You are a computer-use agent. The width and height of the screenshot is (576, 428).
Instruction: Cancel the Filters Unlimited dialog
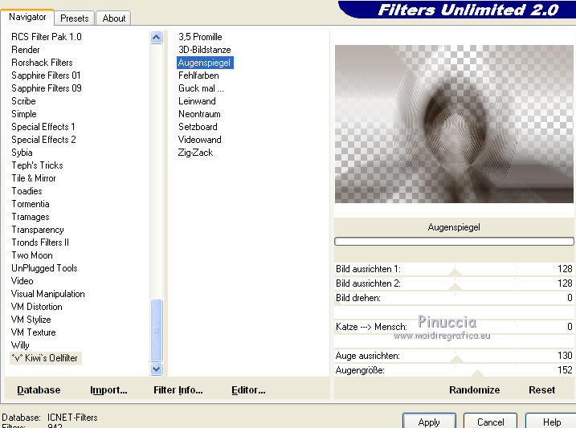pos(490,421)
